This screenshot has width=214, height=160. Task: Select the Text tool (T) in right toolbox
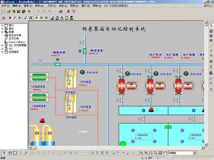pos(211,67)
